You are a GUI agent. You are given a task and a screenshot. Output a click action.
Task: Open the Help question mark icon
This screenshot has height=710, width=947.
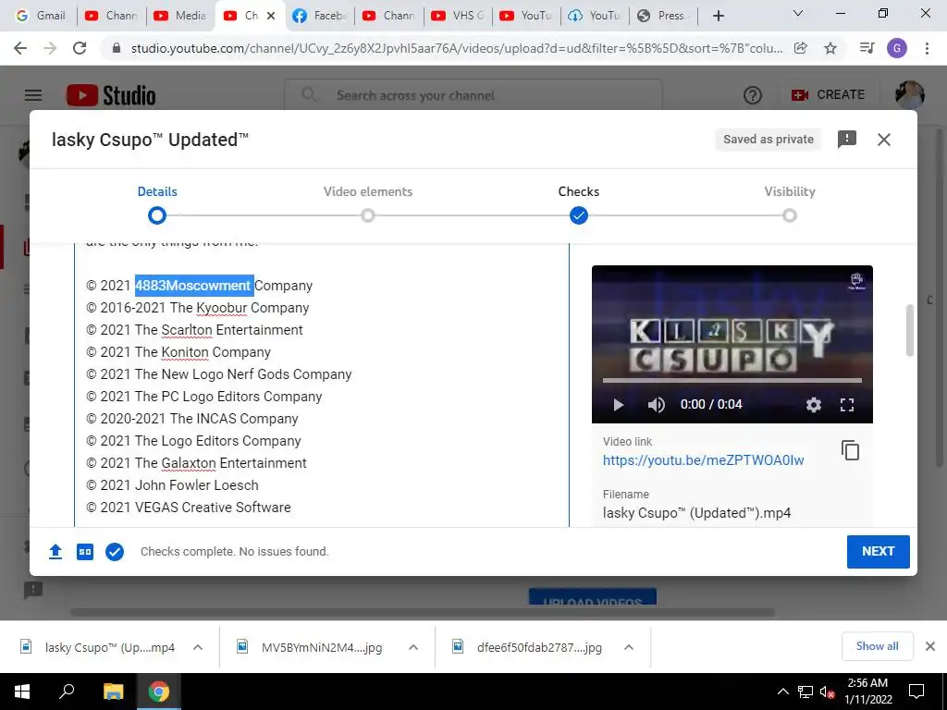coord(753,95)
